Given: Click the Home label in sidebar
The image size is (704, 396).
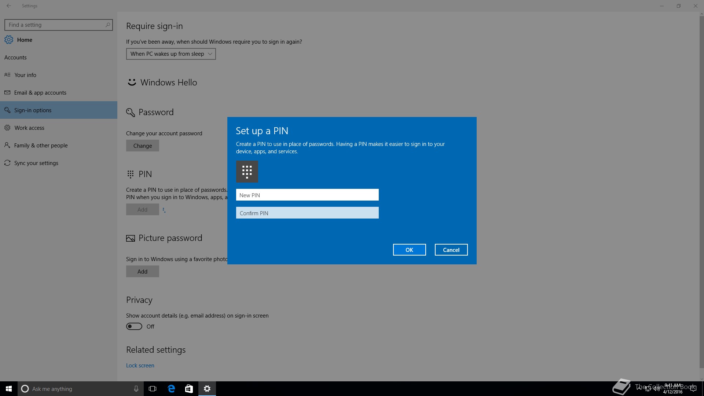Looking at the screenshot, I should point(25,40).
